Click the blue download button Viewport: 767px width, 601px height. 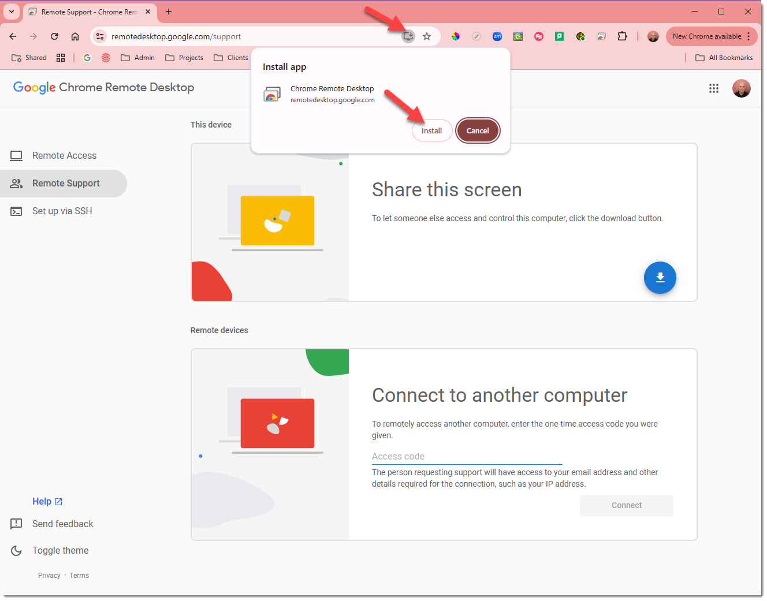click(660, 278)
